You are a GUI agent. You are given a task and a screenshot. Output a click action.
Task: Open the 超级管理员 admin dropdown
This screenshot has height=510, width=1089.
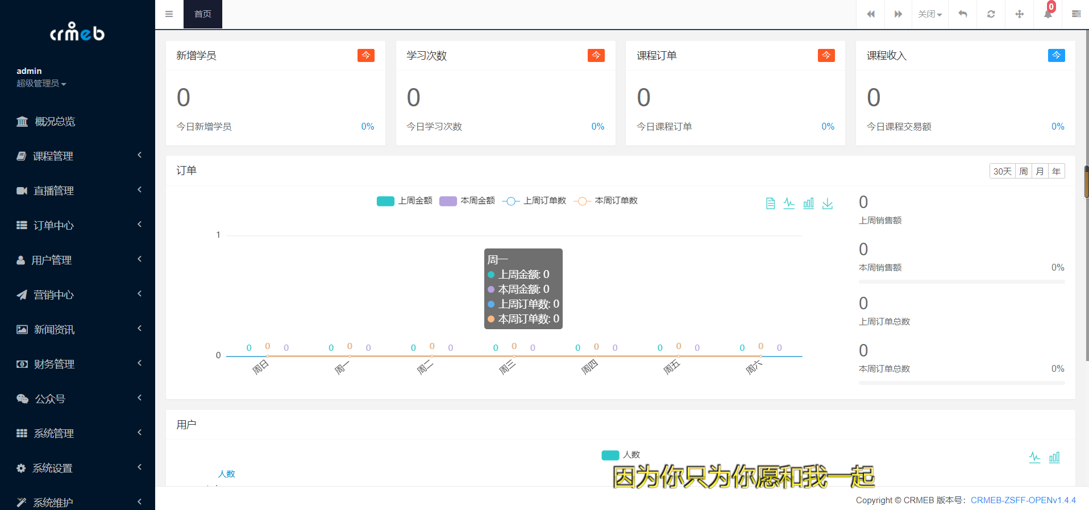click(41, 84)
